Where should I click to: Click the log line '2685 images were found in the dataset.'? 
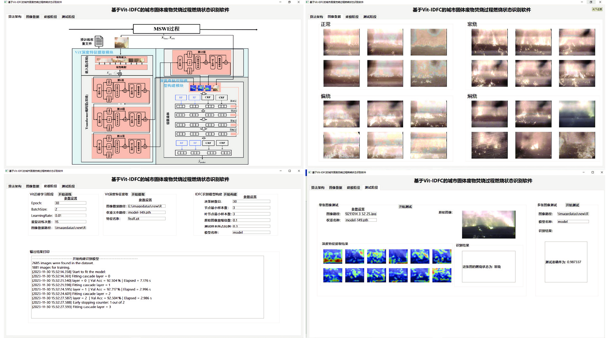(63, 263)
